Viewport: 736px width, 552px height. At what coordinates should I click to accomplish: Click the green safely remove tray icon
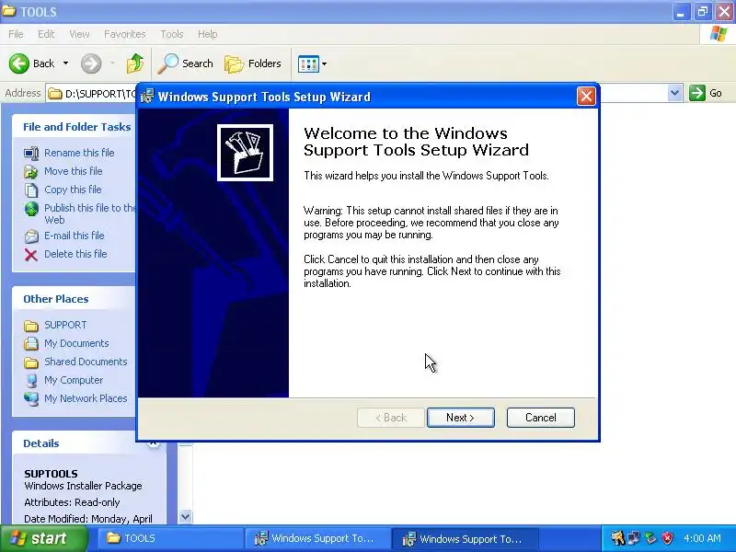[x=650, y=538]
